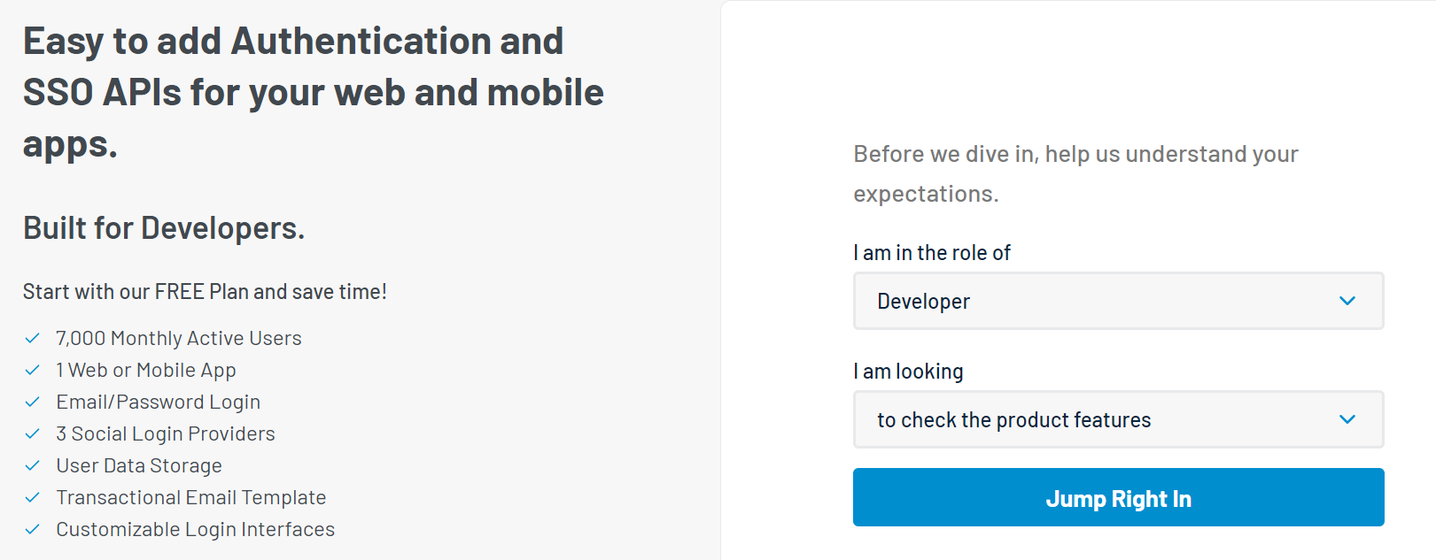
Task: Click the chevron on the Developer dropdown
Action: [x=1347, y=301]
